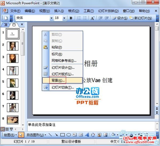Switch to normal view icon
The width and height of the screenshot is (160, 146).
3,129
